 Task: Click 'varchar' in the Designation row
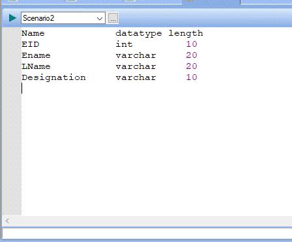(x=136, y=77)
